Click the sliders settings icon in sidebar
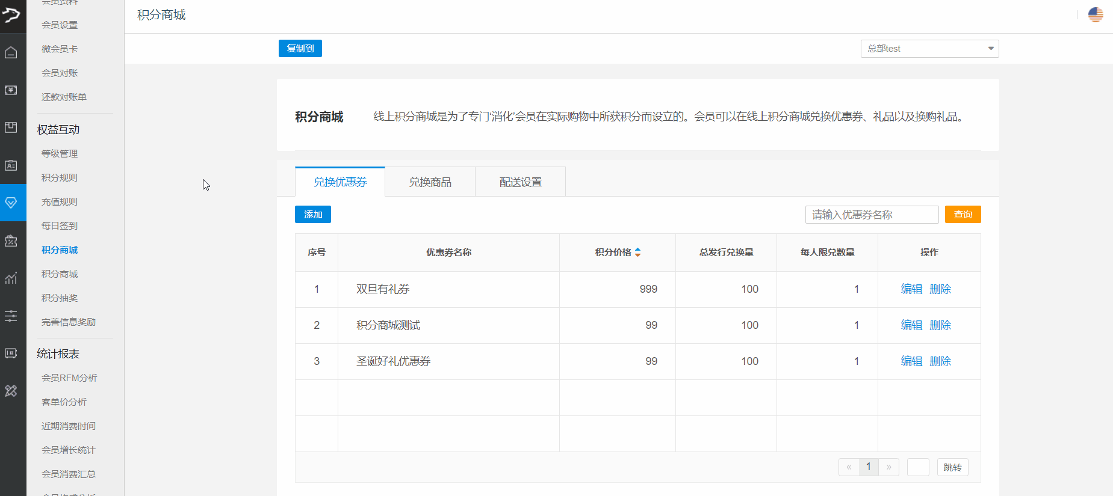Screen dimensions: 1113x496 click(x=11, y=316)
